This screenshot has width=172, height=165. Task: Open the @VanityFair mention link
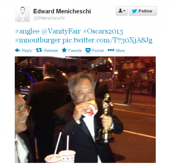(x=61, y=31)
